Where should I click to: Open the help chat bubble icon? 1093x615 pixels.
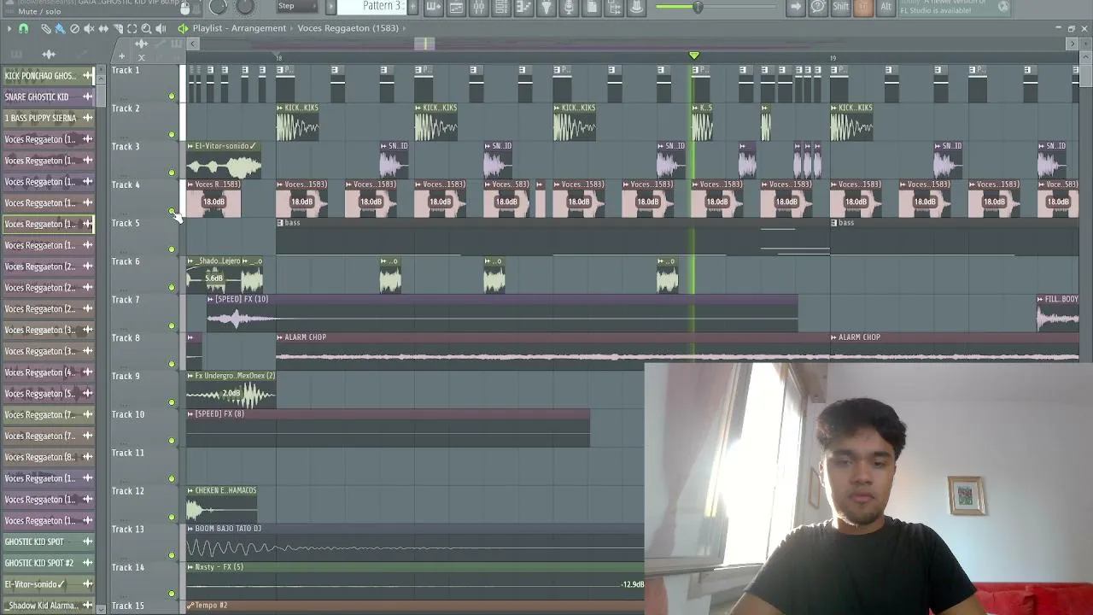pyautogui.click(x=818, y=7)
